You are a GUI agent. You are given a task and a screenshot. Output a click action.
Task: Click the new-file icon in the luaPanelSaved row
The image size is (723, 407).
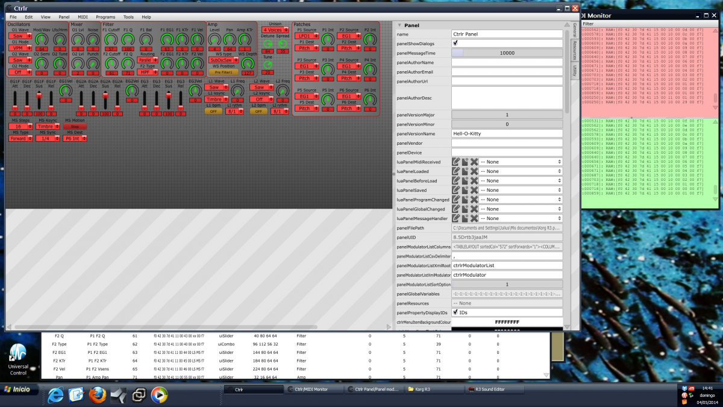[x=465, y=190]
